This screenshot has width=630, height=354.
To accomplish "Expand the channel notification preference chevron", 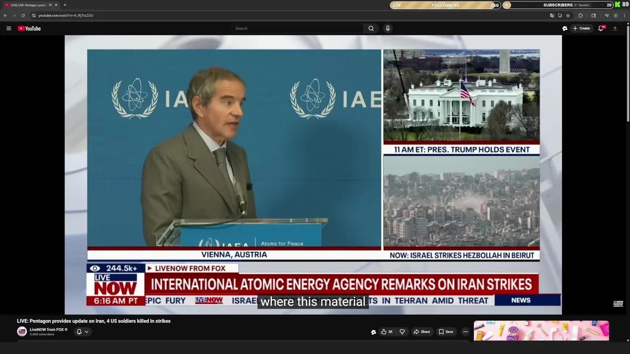I will [87, 332].
